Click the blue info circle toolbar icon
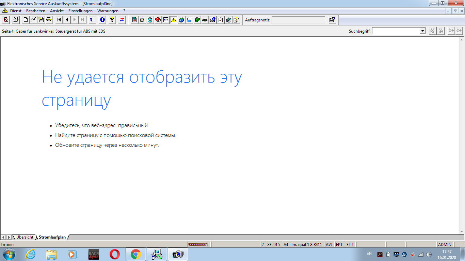 coord(102,20)
